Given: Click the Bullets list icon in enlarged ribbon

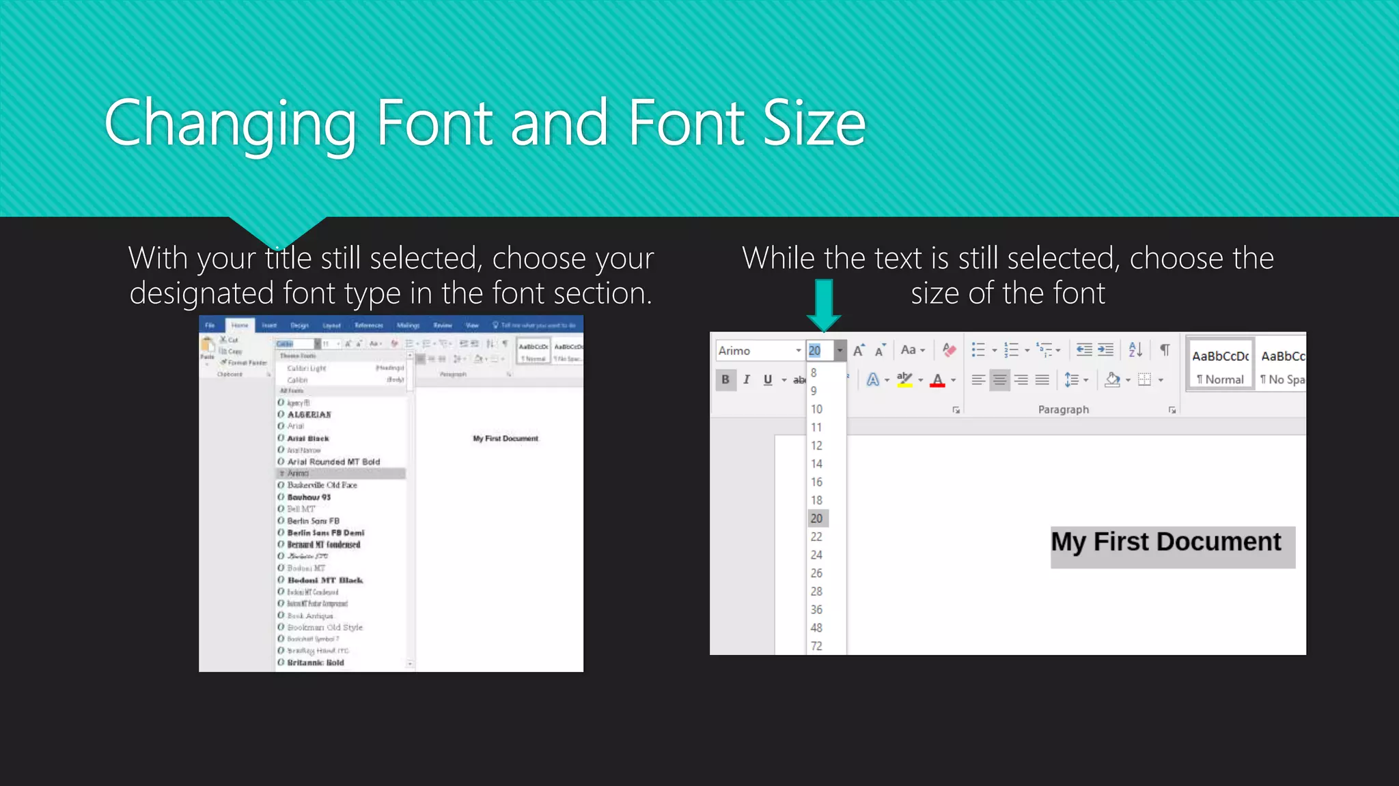Looking at the screenshot, I should tap(978, 350).
